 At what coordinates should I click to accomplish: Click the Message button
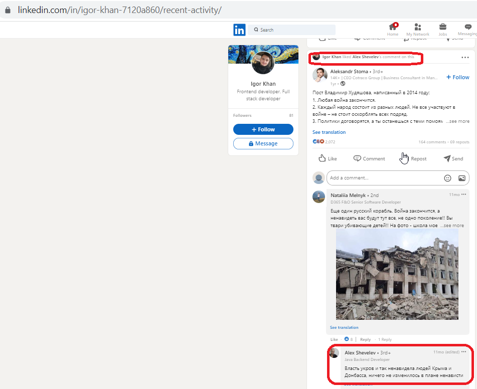coord(263,143)
